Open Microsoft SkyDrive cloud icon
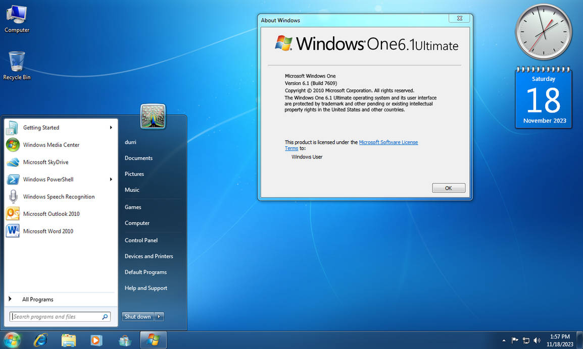This screenshot has height=349, width=583. pos(13,162)
